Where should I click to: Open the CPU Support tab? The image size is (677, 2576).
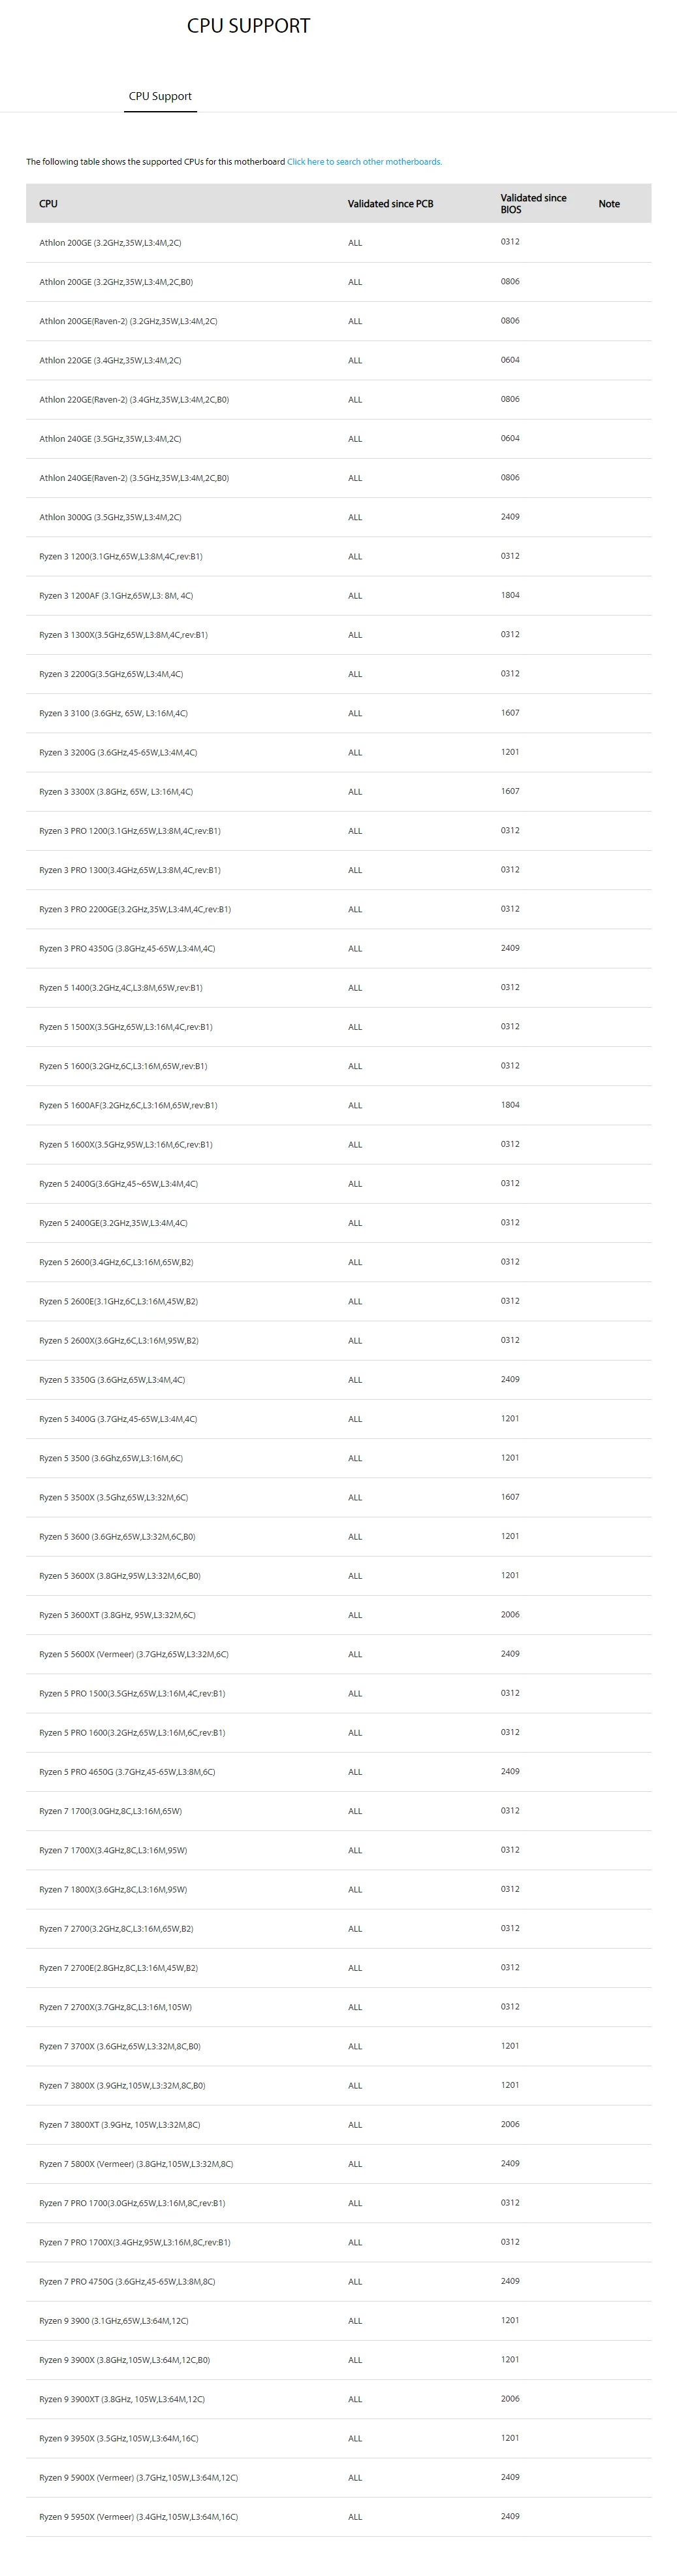click(x=160, y=96)
